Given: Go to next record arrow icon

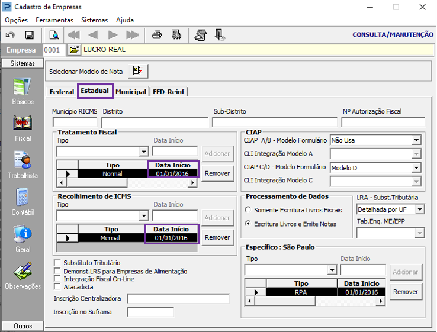Looking at the screenshot, I should pos(113,35).
